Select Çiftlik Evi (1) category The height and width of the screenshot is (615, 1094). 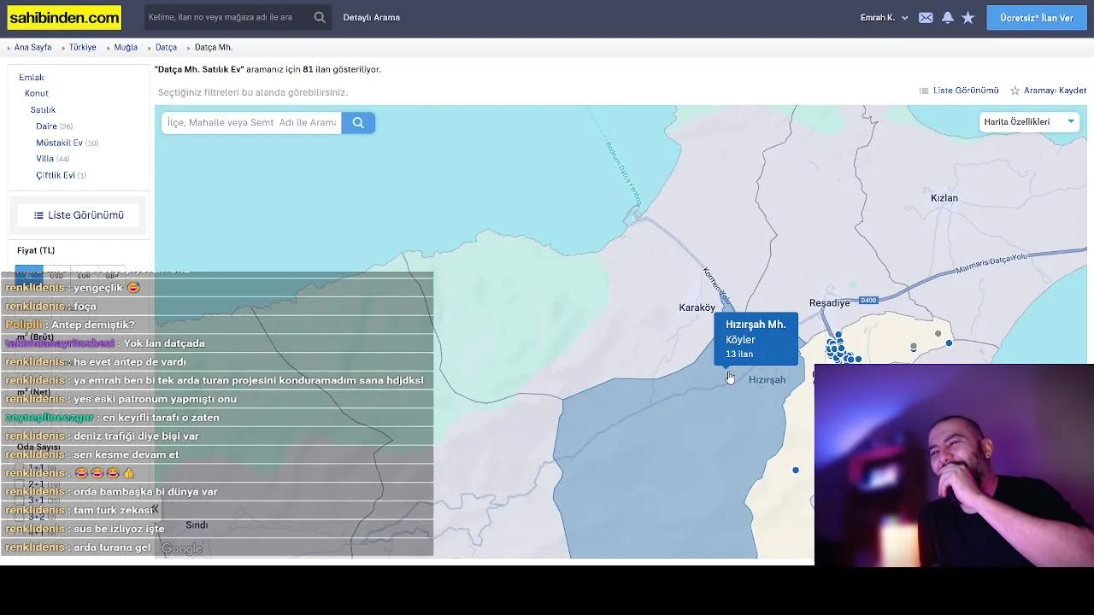(61, 175)
